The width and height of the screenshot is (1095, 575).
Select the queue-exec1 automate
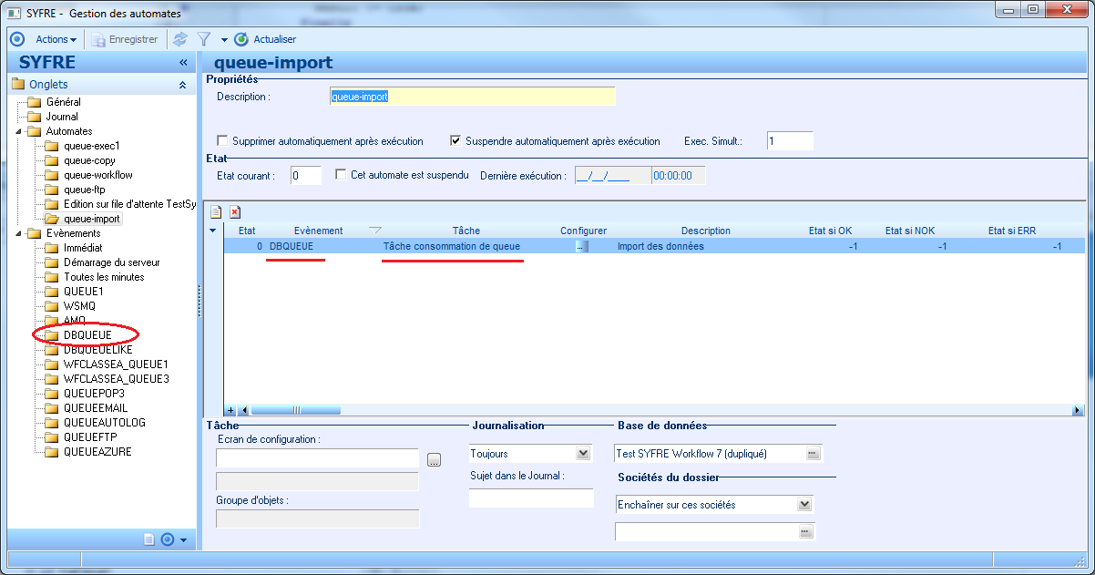[92, 146]
